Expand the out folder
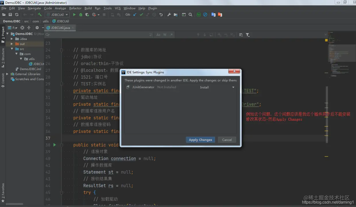356x207 pixels. [x=12, y=44]
